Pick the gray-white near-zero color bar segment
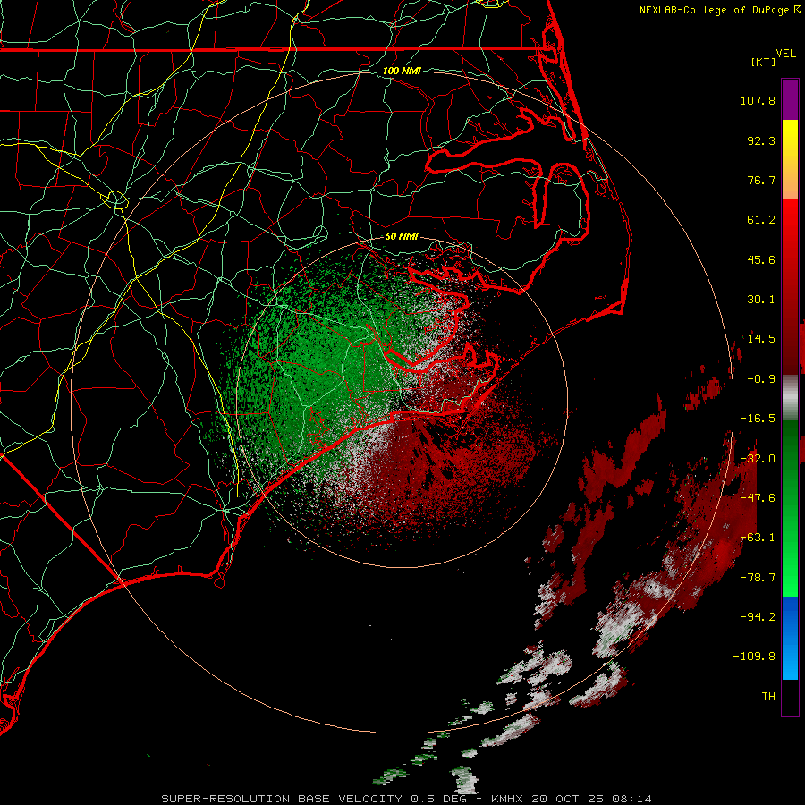 (790, 398)
